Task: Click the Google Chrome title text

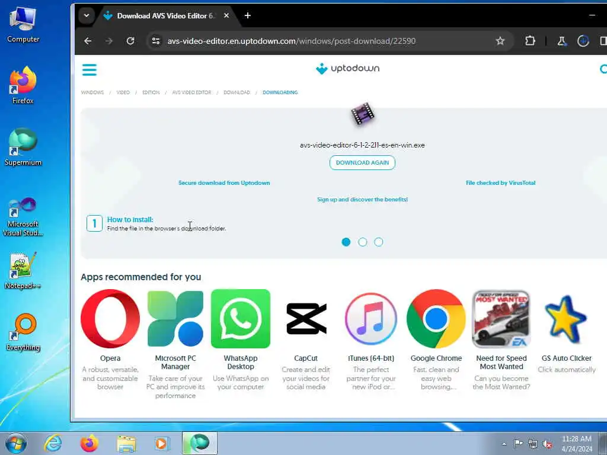Action: [436, 358]
